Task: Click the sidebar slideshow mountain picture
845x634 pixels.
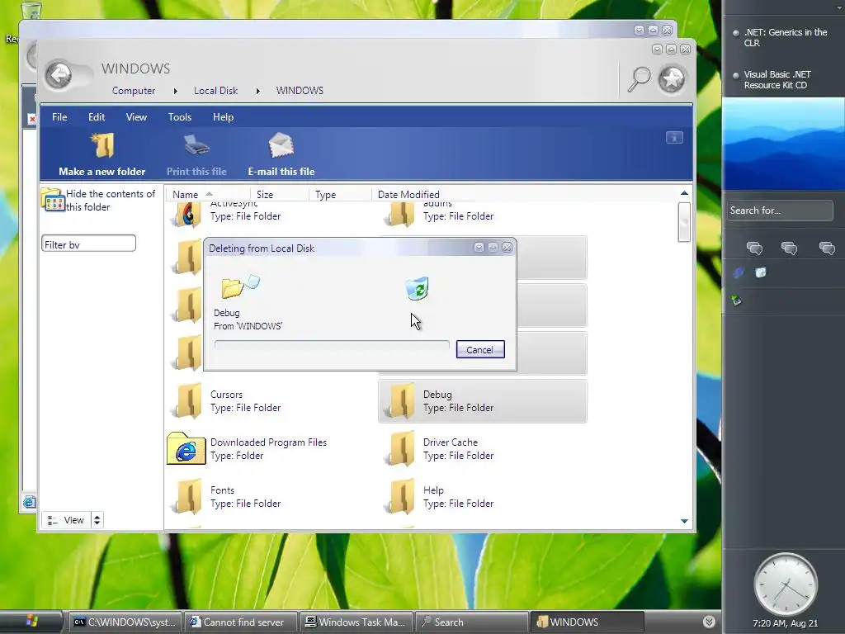Action: [x=784, y=144]
